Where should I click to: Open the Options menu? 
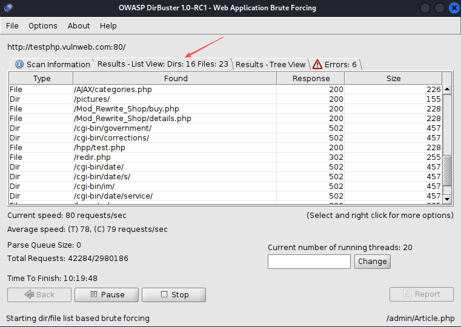tap(43, 26)
